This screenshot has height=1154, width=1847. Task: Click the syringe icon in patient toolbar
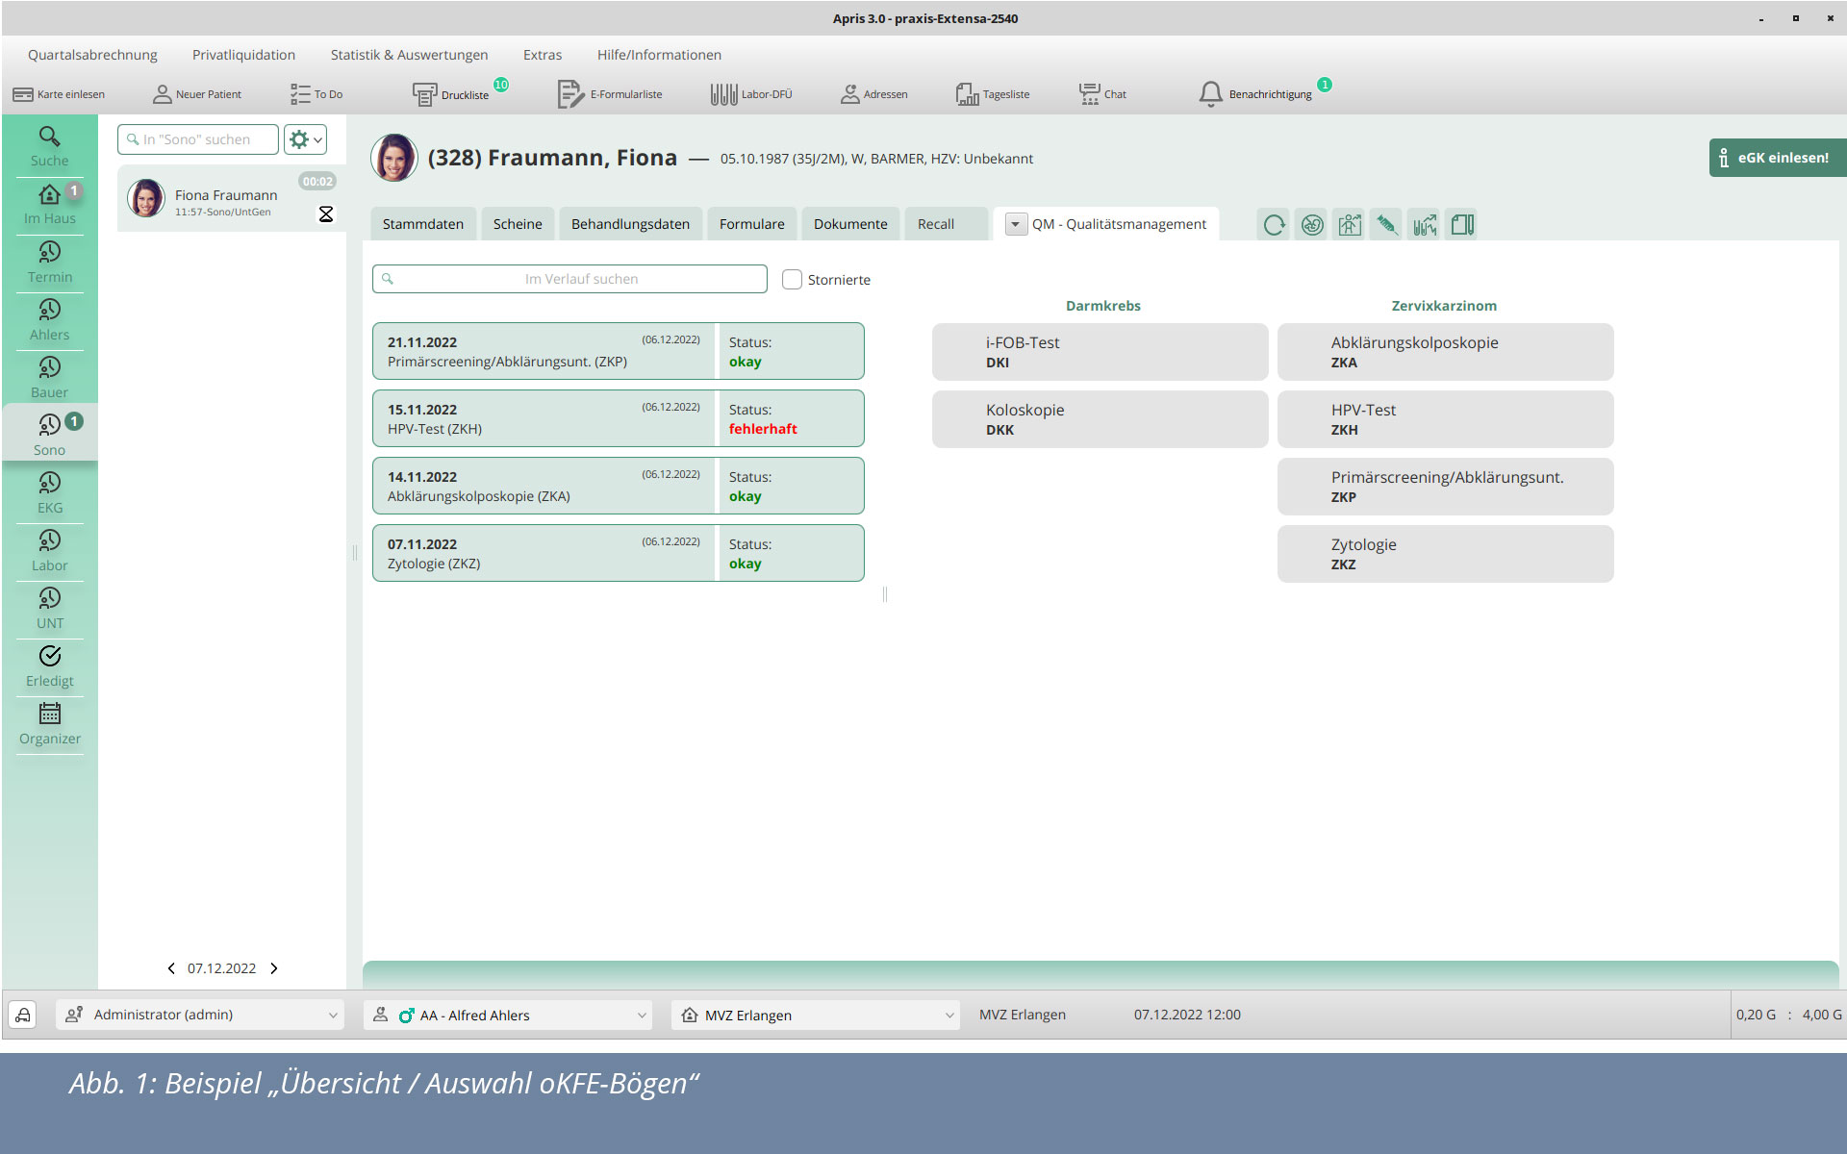[x=1386, y=225]
